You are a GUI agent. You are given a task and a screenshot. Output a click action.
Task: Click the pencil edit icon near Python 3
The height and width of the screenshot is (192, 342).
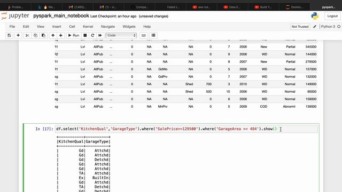[315, 27]
